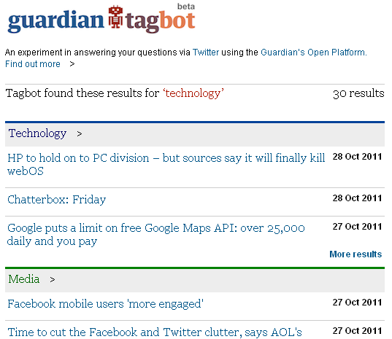392x339 pixels.
Task: Open HP to hold on to PC division article
Action: (x=166, y=165)
